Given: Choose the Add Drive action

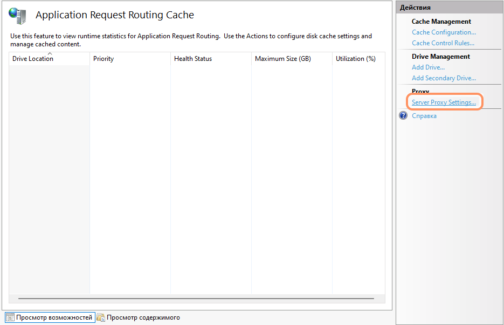Looking at the screenshot, I should [428, 67].
